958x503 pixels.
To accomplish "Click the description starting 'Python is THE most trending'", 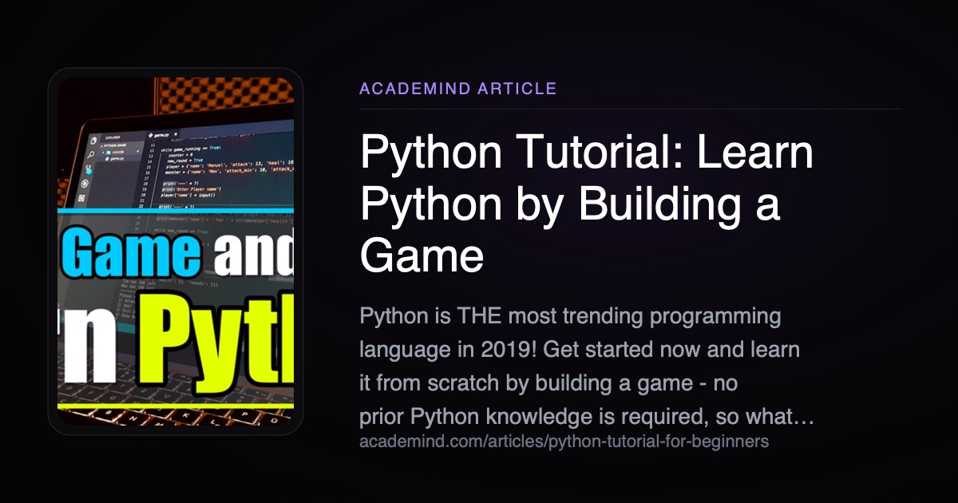I will pyautogui.click(x=587, y=366).
